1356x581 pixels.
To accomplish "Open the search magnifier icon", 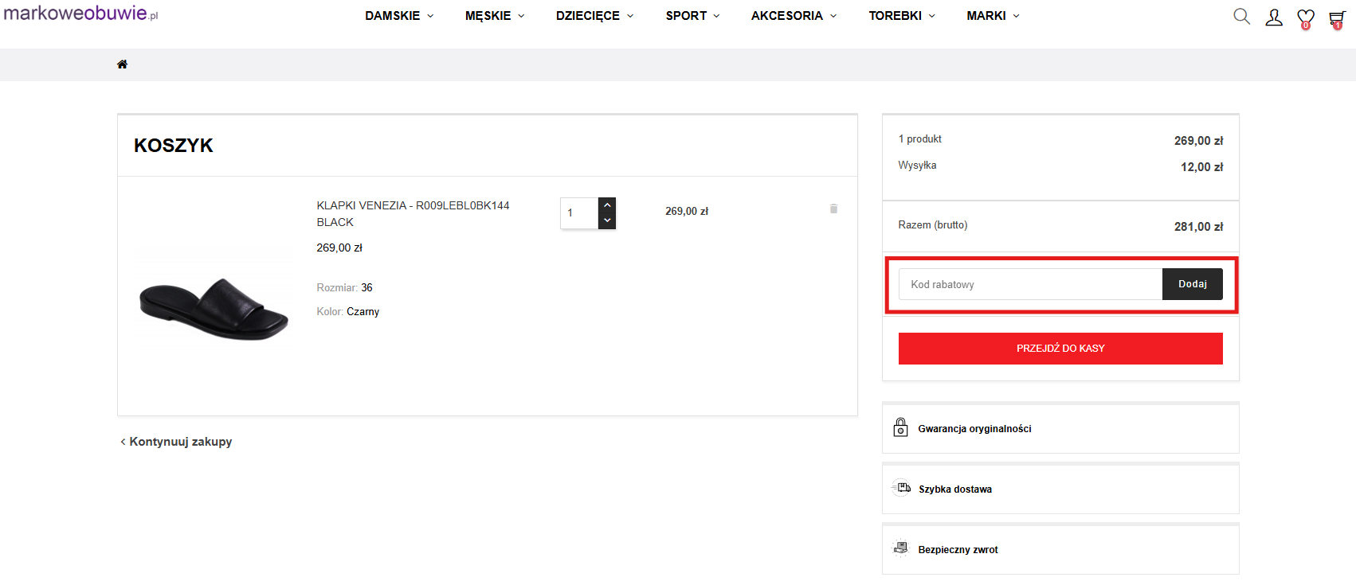I will pos(1241,17).
